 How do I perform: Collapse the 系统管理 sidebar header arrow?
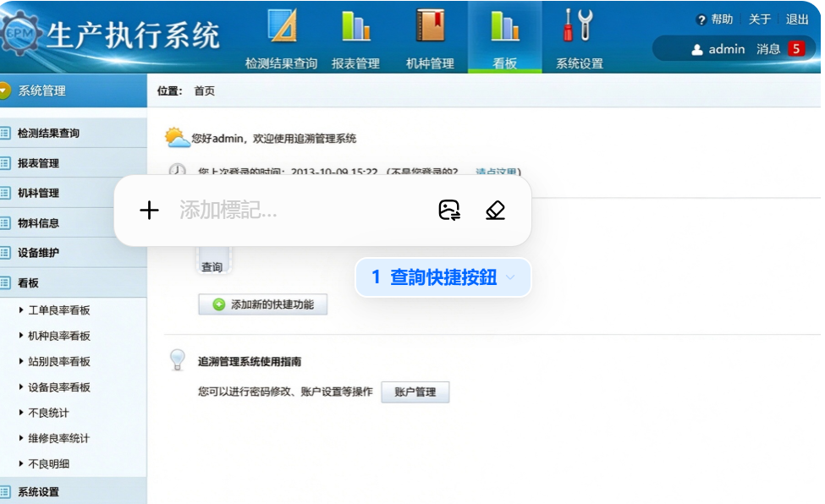[x=4, y=90]
